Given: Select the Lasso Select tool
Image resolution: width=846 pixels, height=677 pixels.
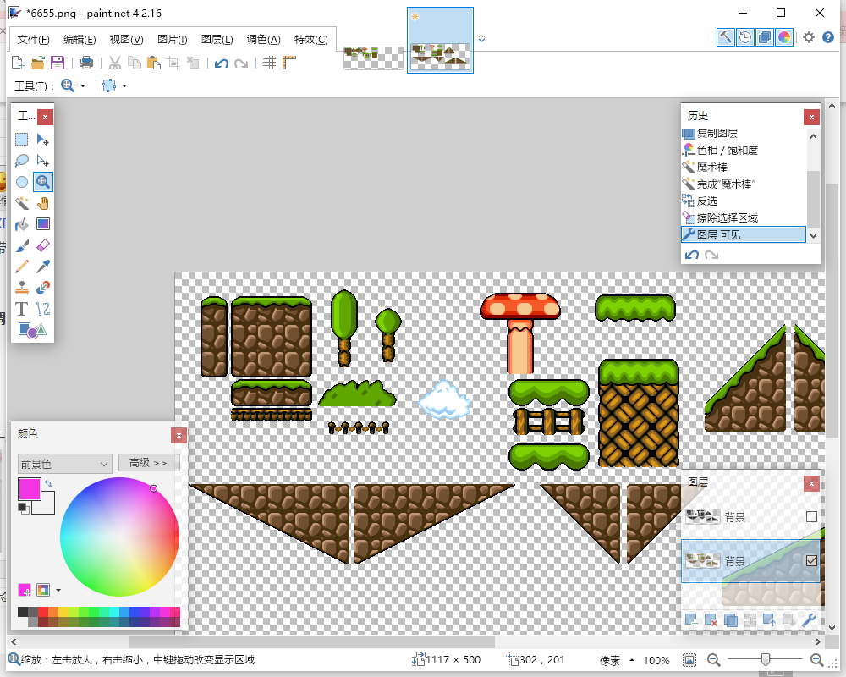Looking at the screenshot, I should coord(22,160).
